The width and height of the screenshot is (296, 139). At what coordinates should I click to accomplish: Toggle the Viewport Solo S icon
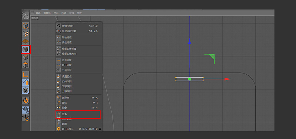(25, 91)
